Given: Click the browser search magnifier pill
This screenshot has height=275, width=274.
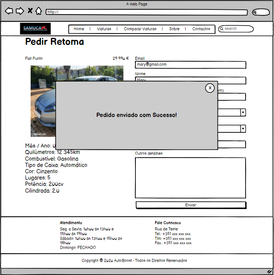Looking at the screenshot, I should pyautogui.click(x=261, y=12).
